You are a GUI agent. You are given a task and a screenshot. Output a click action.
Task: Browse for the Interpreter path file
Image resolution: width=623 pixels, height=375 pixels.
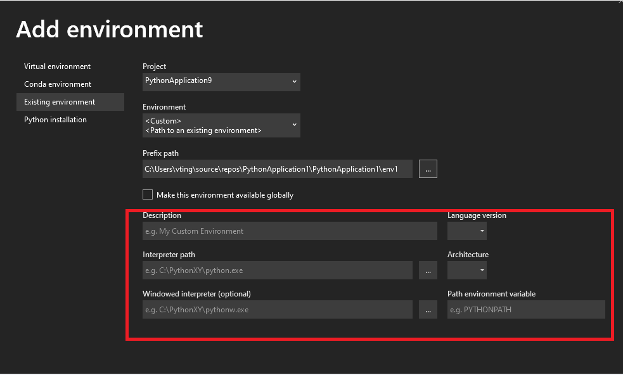(x=427, y=270)
